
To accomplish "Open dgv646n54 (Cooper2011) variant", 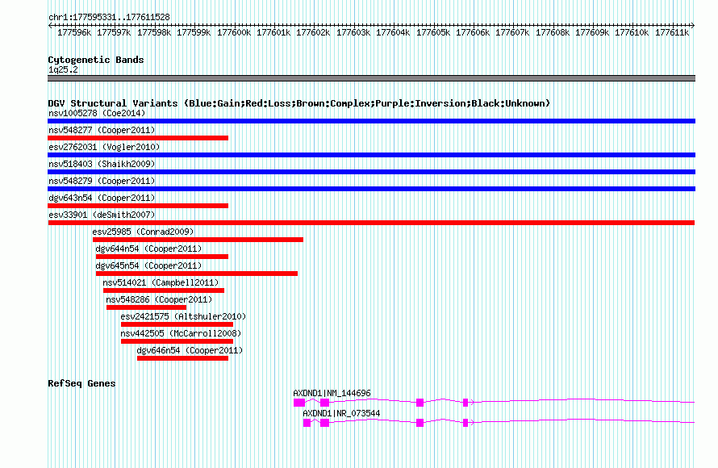I will point(190,350).
